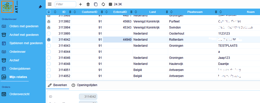Image resolution: width=260 pixels, height=103 pixels.
Task: Click the Jaap123 name cell
Action: click(x=239, y=58)
